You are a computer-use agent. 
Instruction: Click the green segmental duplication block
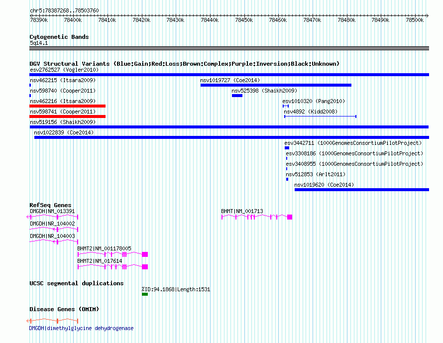(x=145, y=294)
